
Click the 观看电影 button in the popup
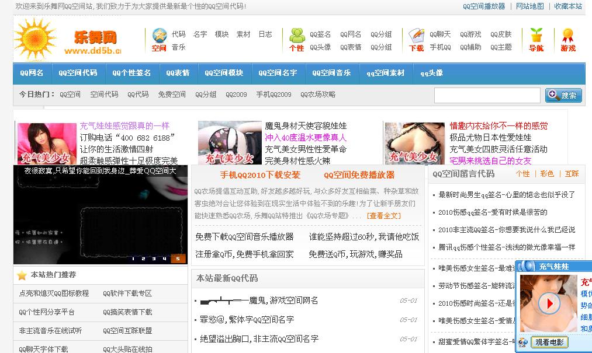tap(550, 342)
